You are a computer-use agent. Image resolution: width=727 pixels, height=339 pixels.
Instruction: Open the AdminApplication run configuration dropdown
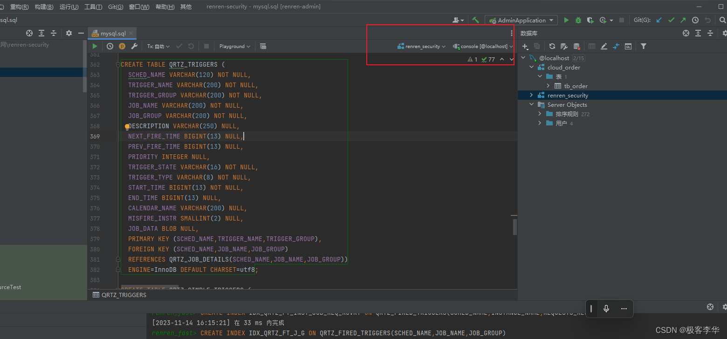pyautogui.click(x=521, y=20)
